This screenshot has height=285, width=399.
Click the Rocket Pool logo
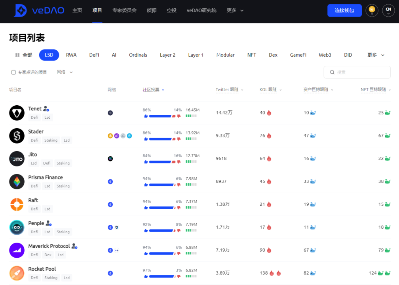[x=17, y=273]
